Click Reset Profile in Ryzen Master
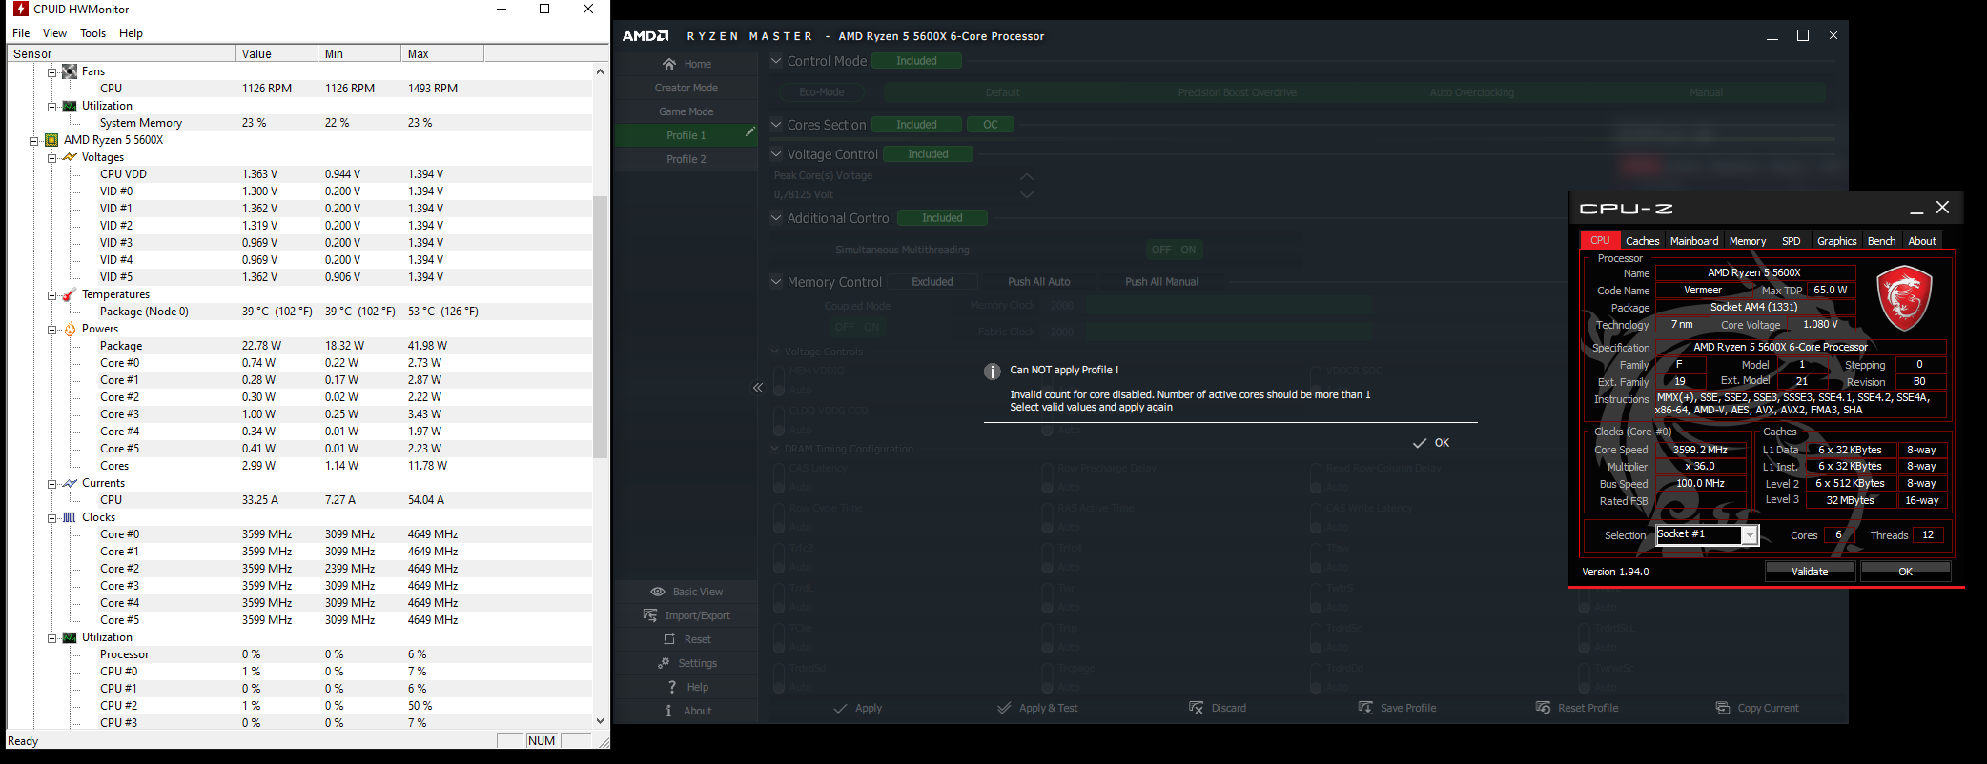Image resolution: width=1987 pixels, height=764 pixels. 1577,708
